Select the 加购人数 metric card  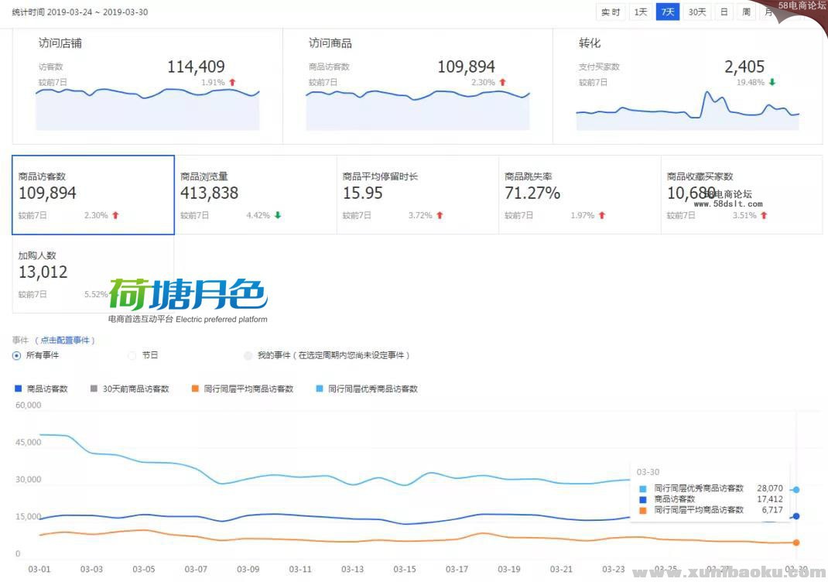pyautogui.click(x=93, y=273)
